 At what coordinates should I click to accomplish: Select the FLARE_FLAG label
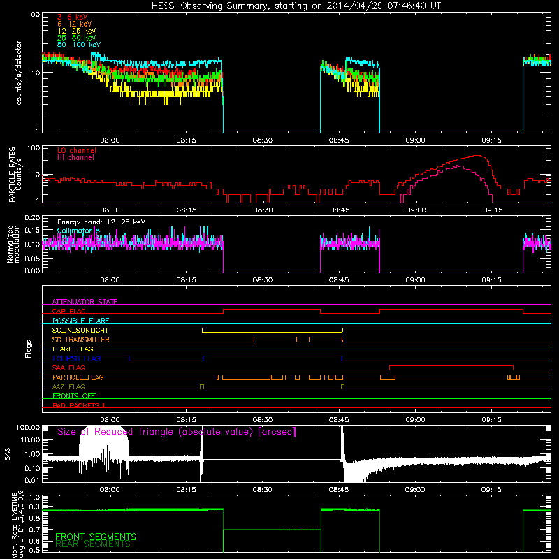[73, 349]
